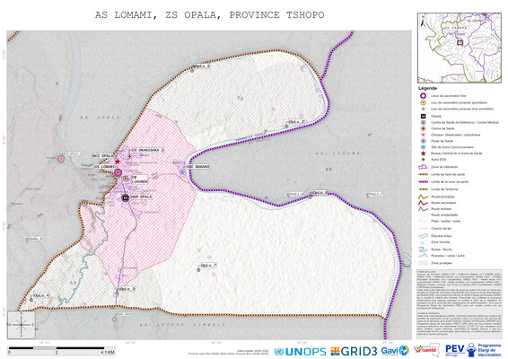Click the Légende heading

[x=427, y=88]
